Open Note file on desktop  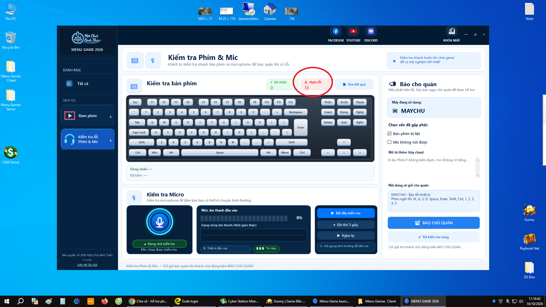[x=529, y=12]
